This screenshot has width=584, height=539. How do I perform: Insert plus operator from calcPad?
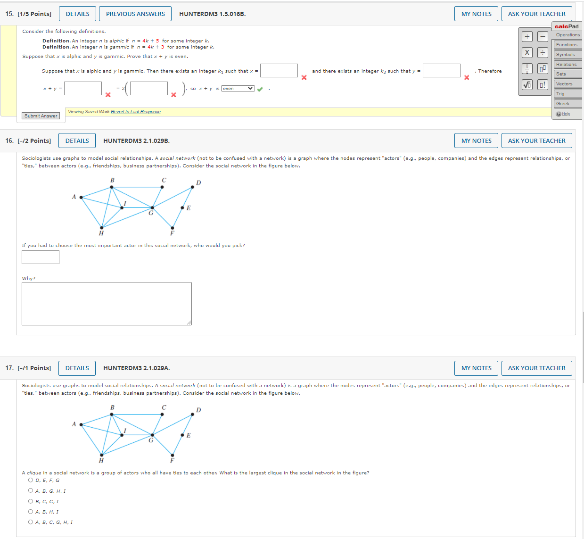point(527,36)
